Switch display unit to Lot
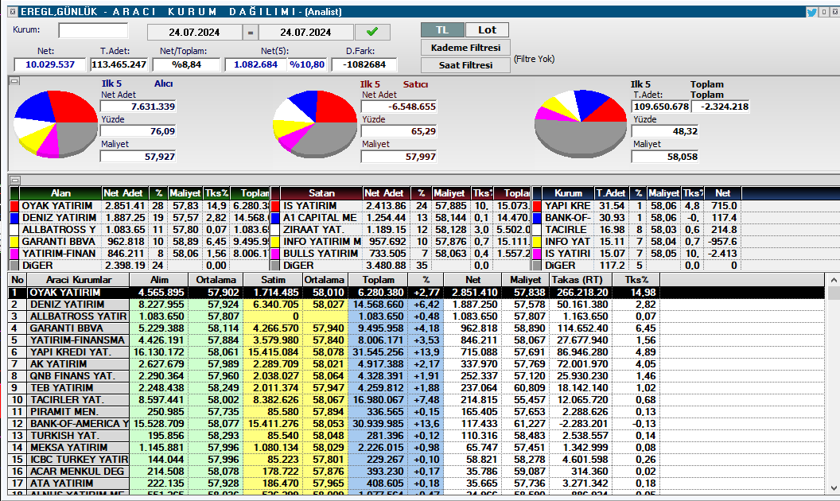Image resolution: width=840 pixels, height=501 pixels. [x=487, y=30]
